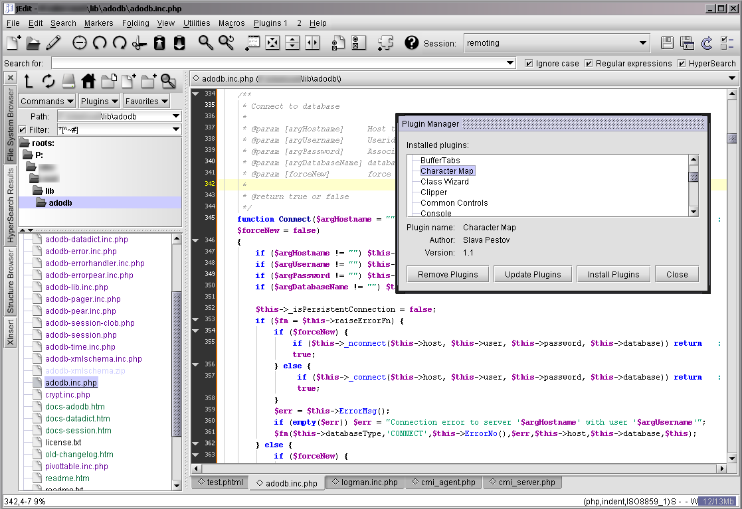This screenshot has width=742, height=509.
Task: Switch to the cmi_server.php buffer tab
Action: tap(522, 482)
